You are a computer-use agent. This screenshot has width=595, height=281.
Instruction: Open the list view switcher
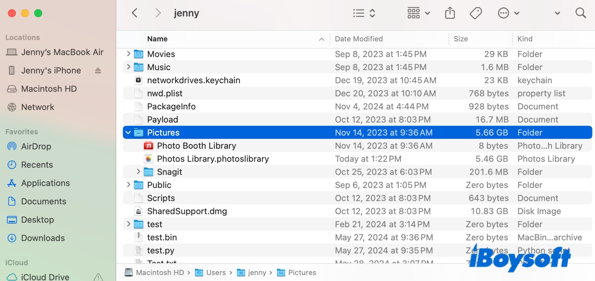click(364, 13)
